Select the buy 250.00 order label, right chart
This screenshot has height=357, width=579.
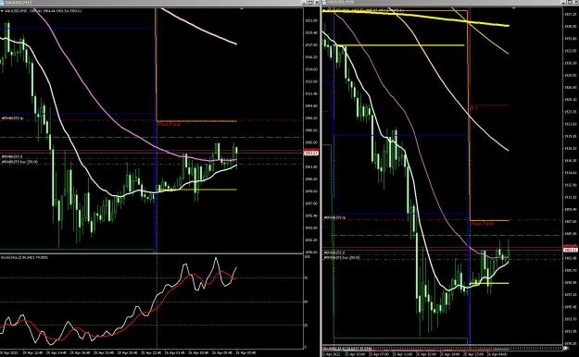342,257
